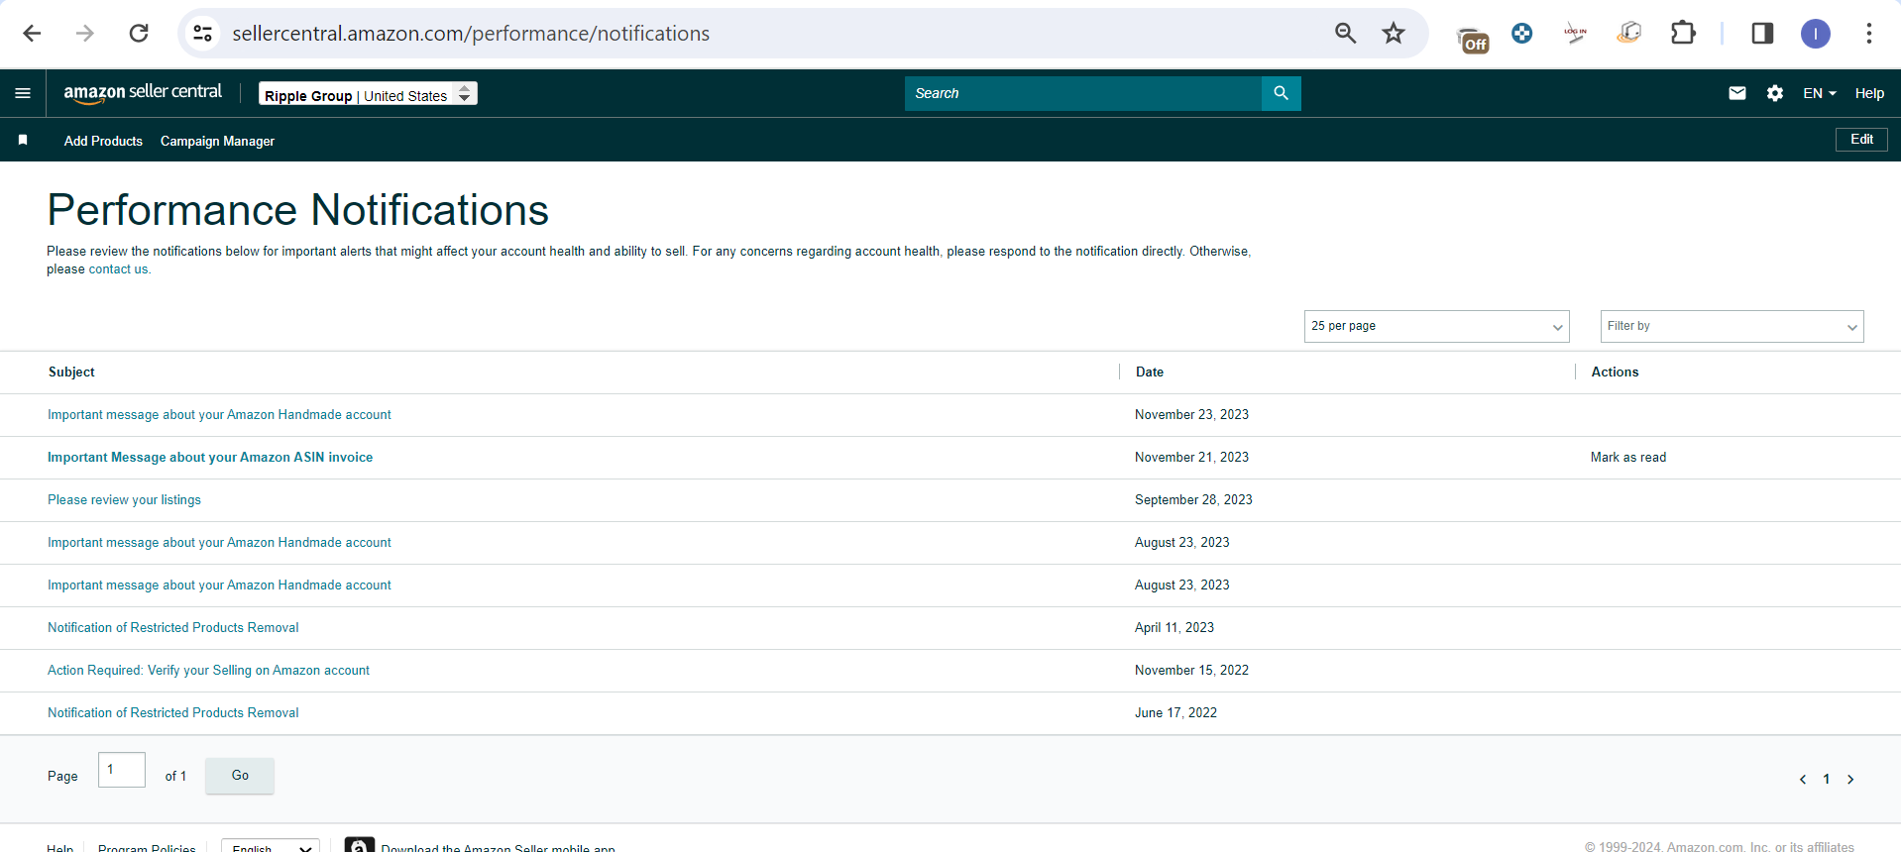Open the extension showing the Off badge
Image resolution: width=1901 pixels, height=852 pixels.
coord(1473,39)
